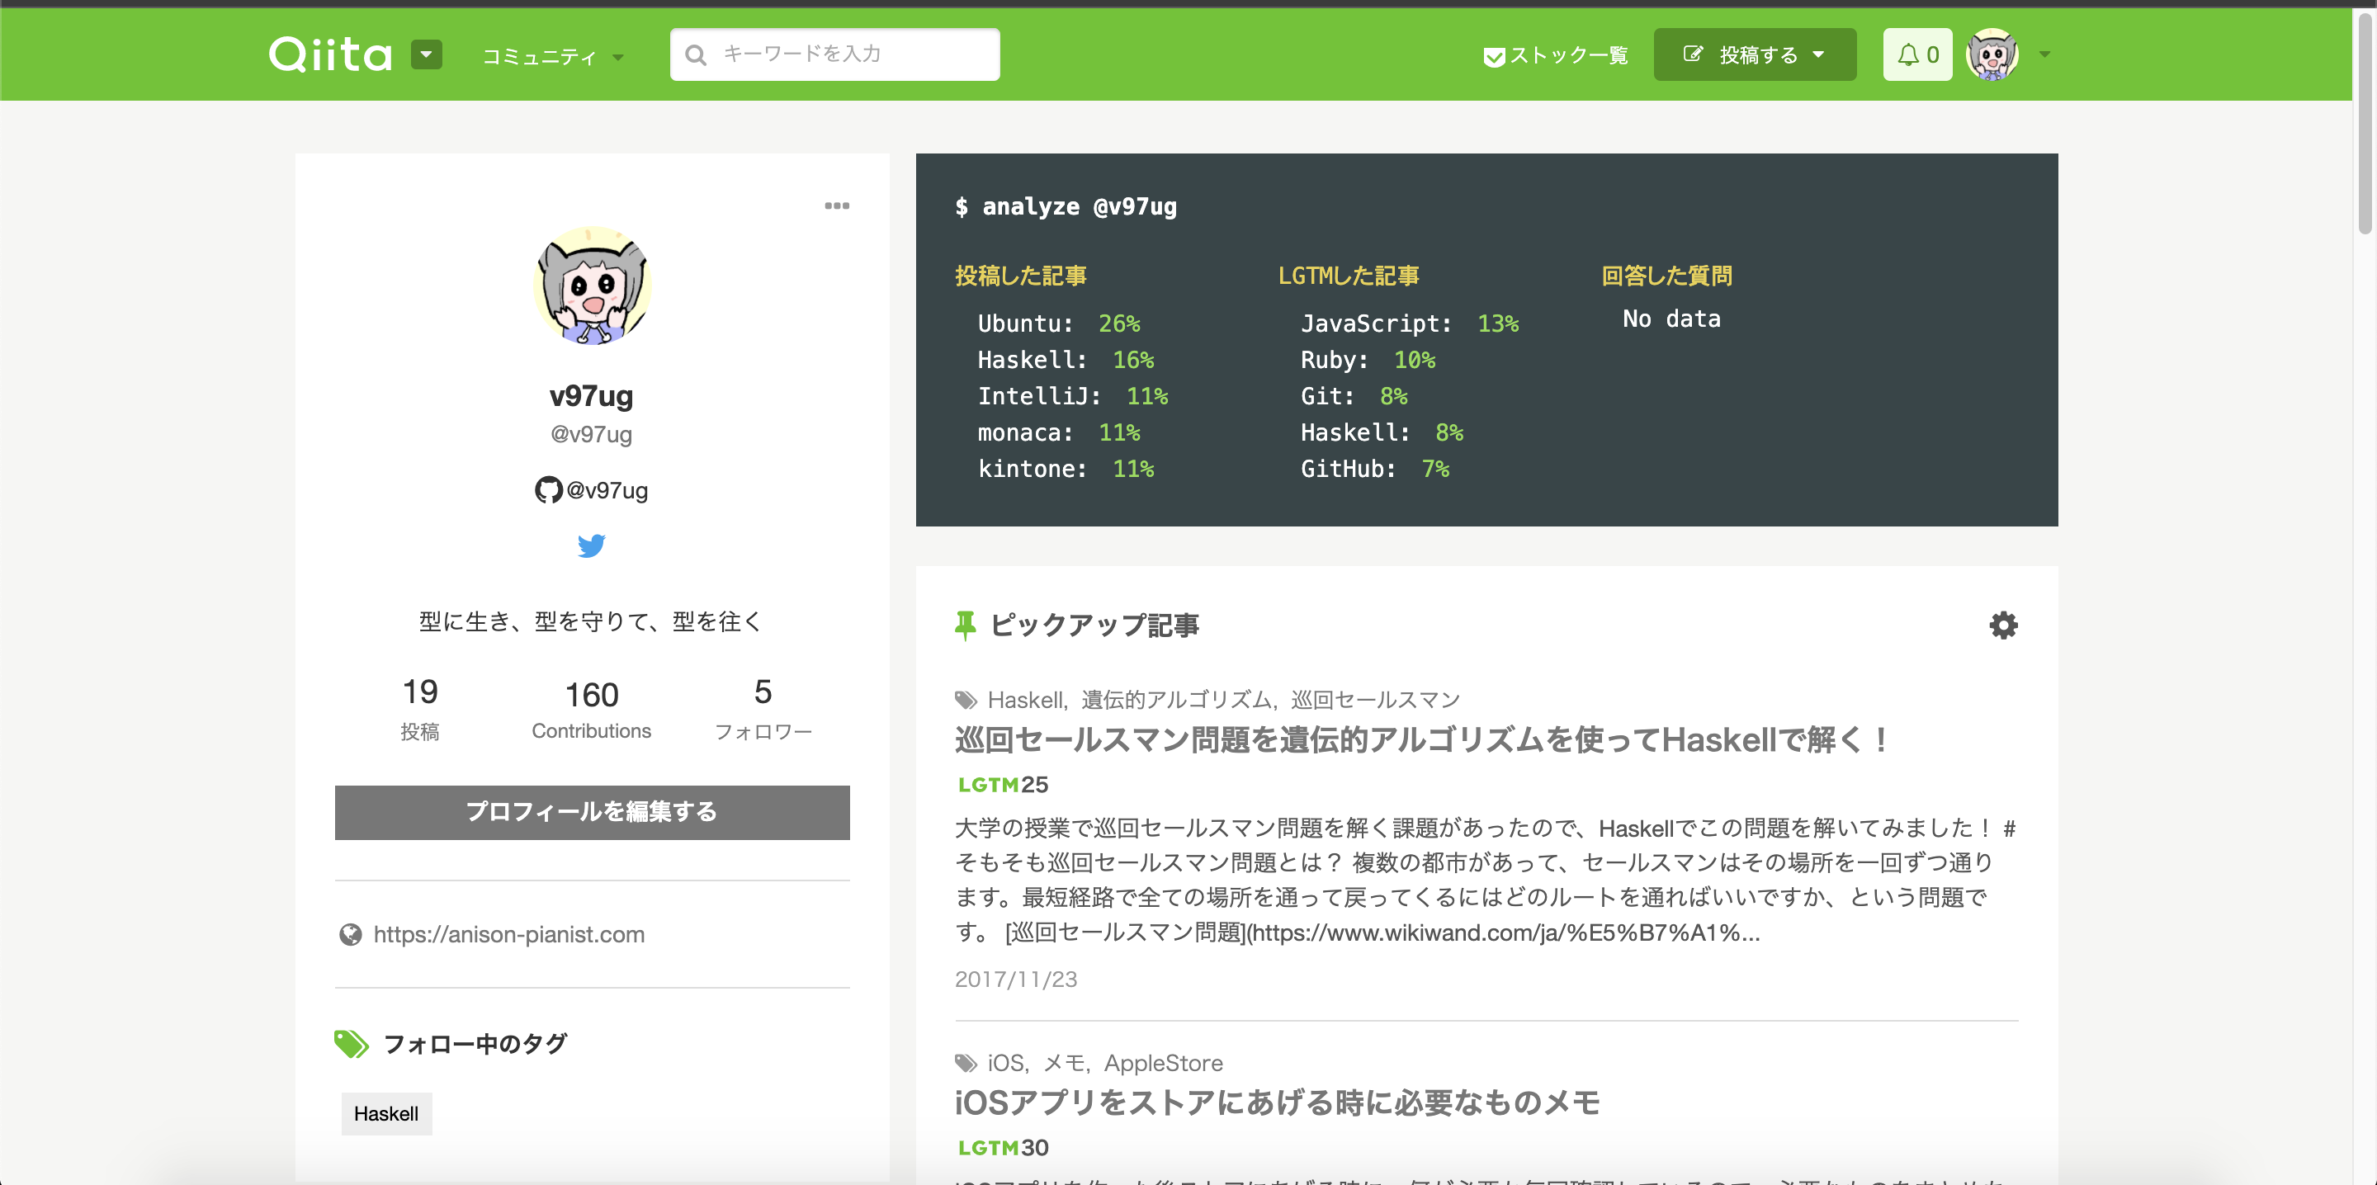This screenshot has width=2377, height=1185.
Task: Expand the コミュニティ menu
Action: pyautogui.click(x=552, y=56)
